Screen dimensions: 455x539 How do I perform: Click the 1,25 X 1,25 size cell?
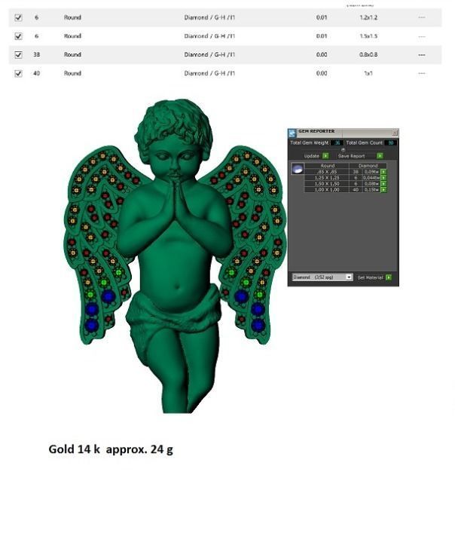327,178
